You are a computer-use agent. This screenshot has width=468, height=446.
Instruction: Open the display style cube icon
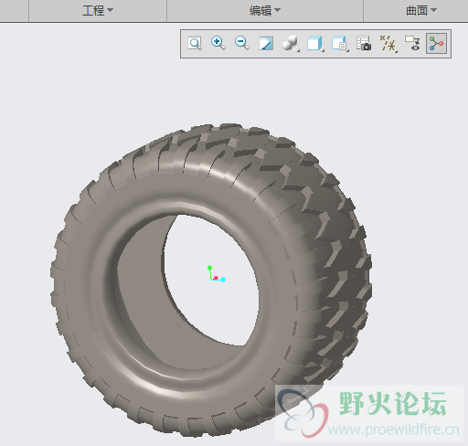pos(315,43)
